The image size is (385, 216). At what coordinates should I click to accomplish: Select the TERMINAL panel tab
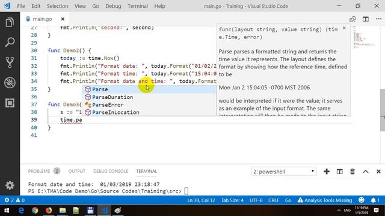click(147, 171)
